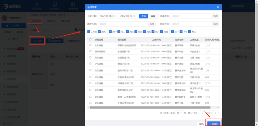Click previous page arrow in pagination
Screen dimensions: 258x126
(x=202, y=113)
